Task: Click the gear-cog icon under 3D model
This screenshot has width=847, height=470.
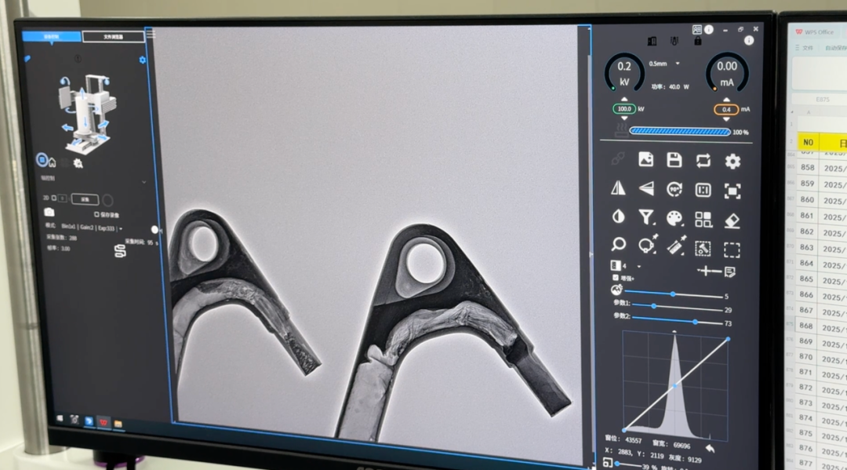Action: 78,163
